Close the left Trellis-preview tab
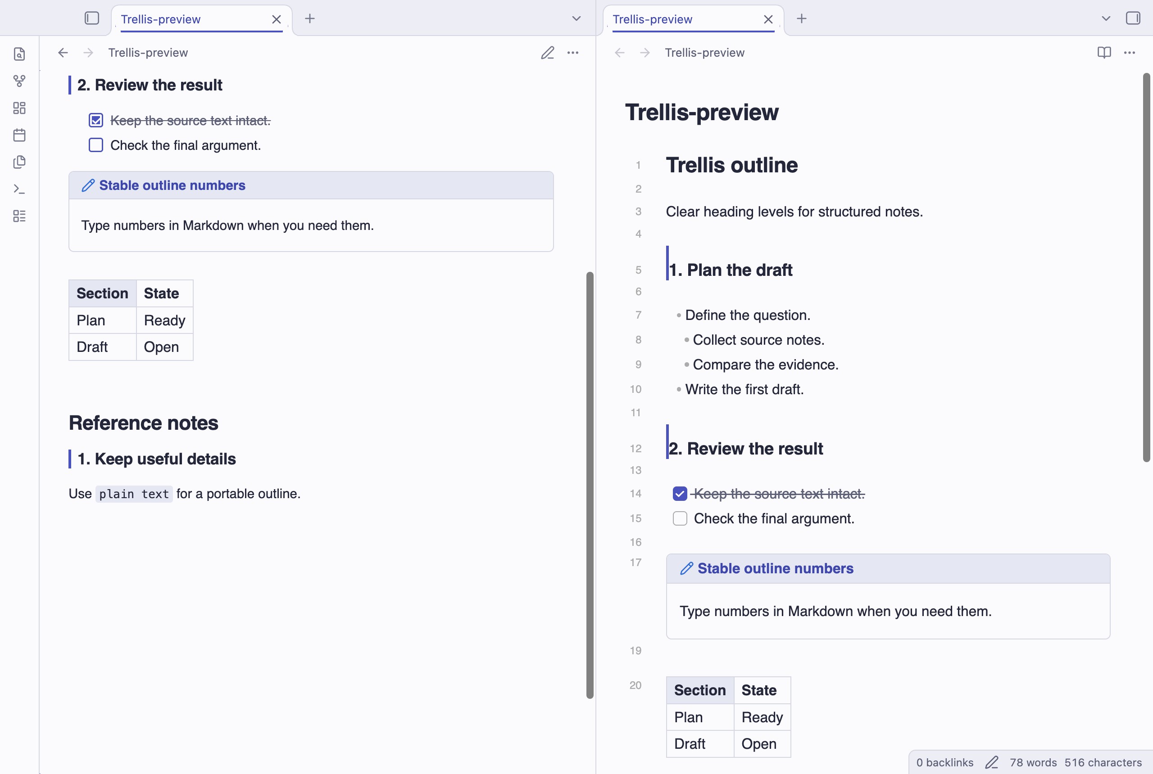This screenshot has height=774, width=1153. (x=277, y=19)
